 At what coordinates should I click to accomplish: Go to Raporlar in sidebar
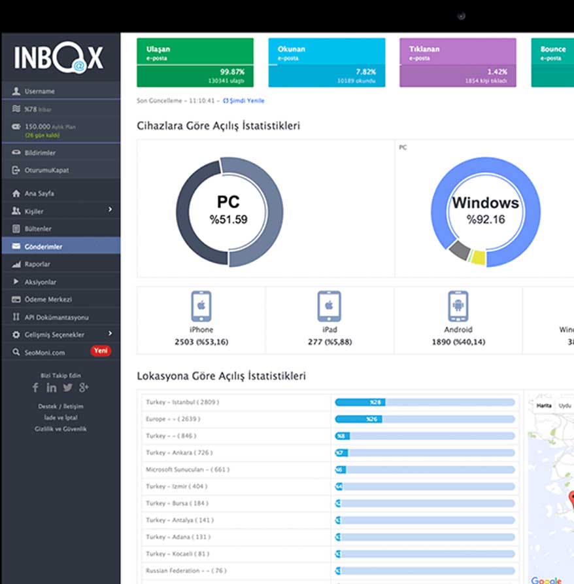click(x=37, y=265)
